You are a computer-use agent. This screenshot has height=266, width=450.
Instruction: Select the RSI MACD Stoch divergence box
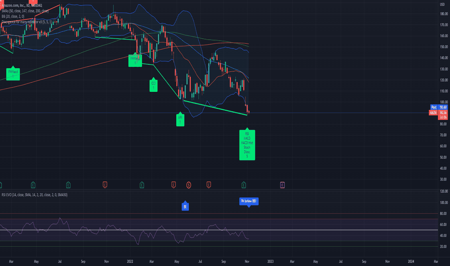coord(247,145)
